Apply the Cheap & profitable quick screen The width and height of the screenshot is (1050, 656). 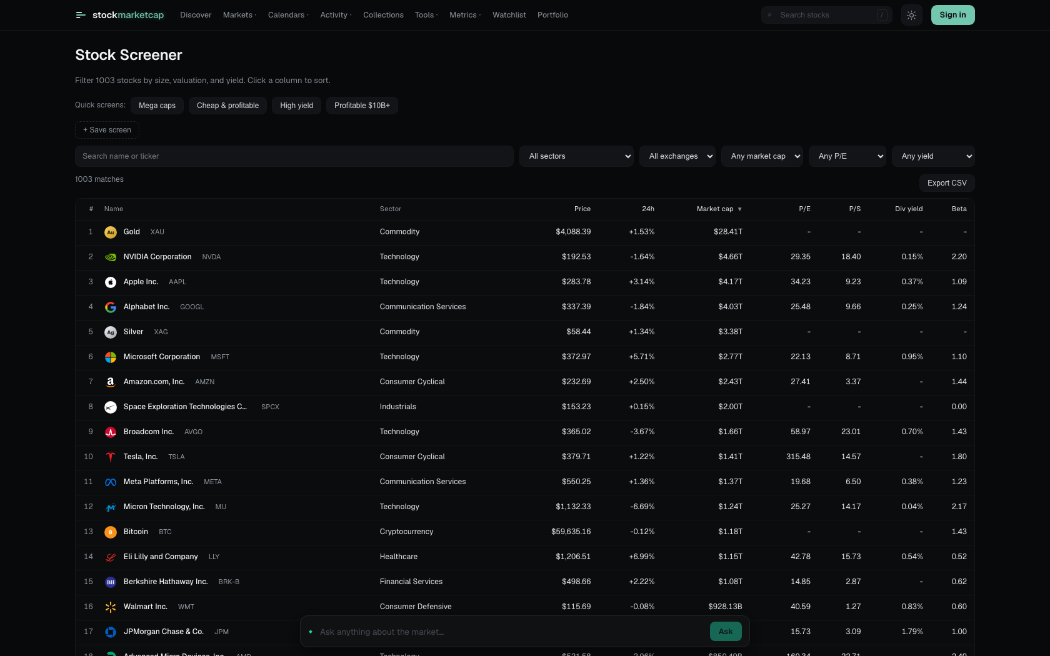click(227, 106)
